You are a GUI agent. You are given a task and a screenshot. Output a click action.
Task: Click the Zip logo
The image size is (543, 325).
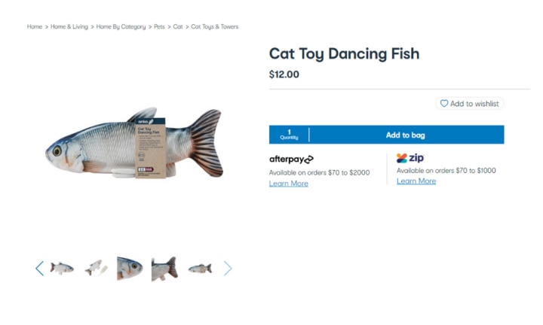point(410,158)
